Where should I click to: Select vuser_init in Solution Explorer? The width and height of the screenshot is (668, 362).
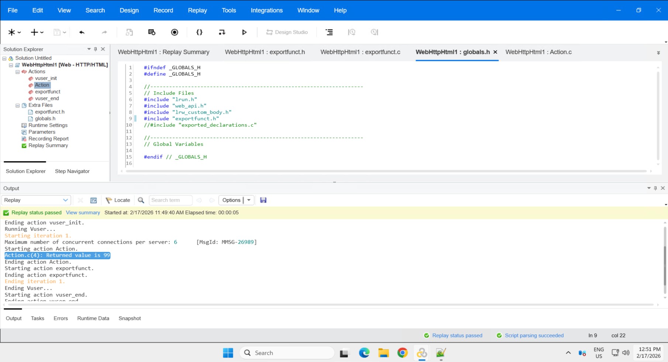tap(46, 78)
